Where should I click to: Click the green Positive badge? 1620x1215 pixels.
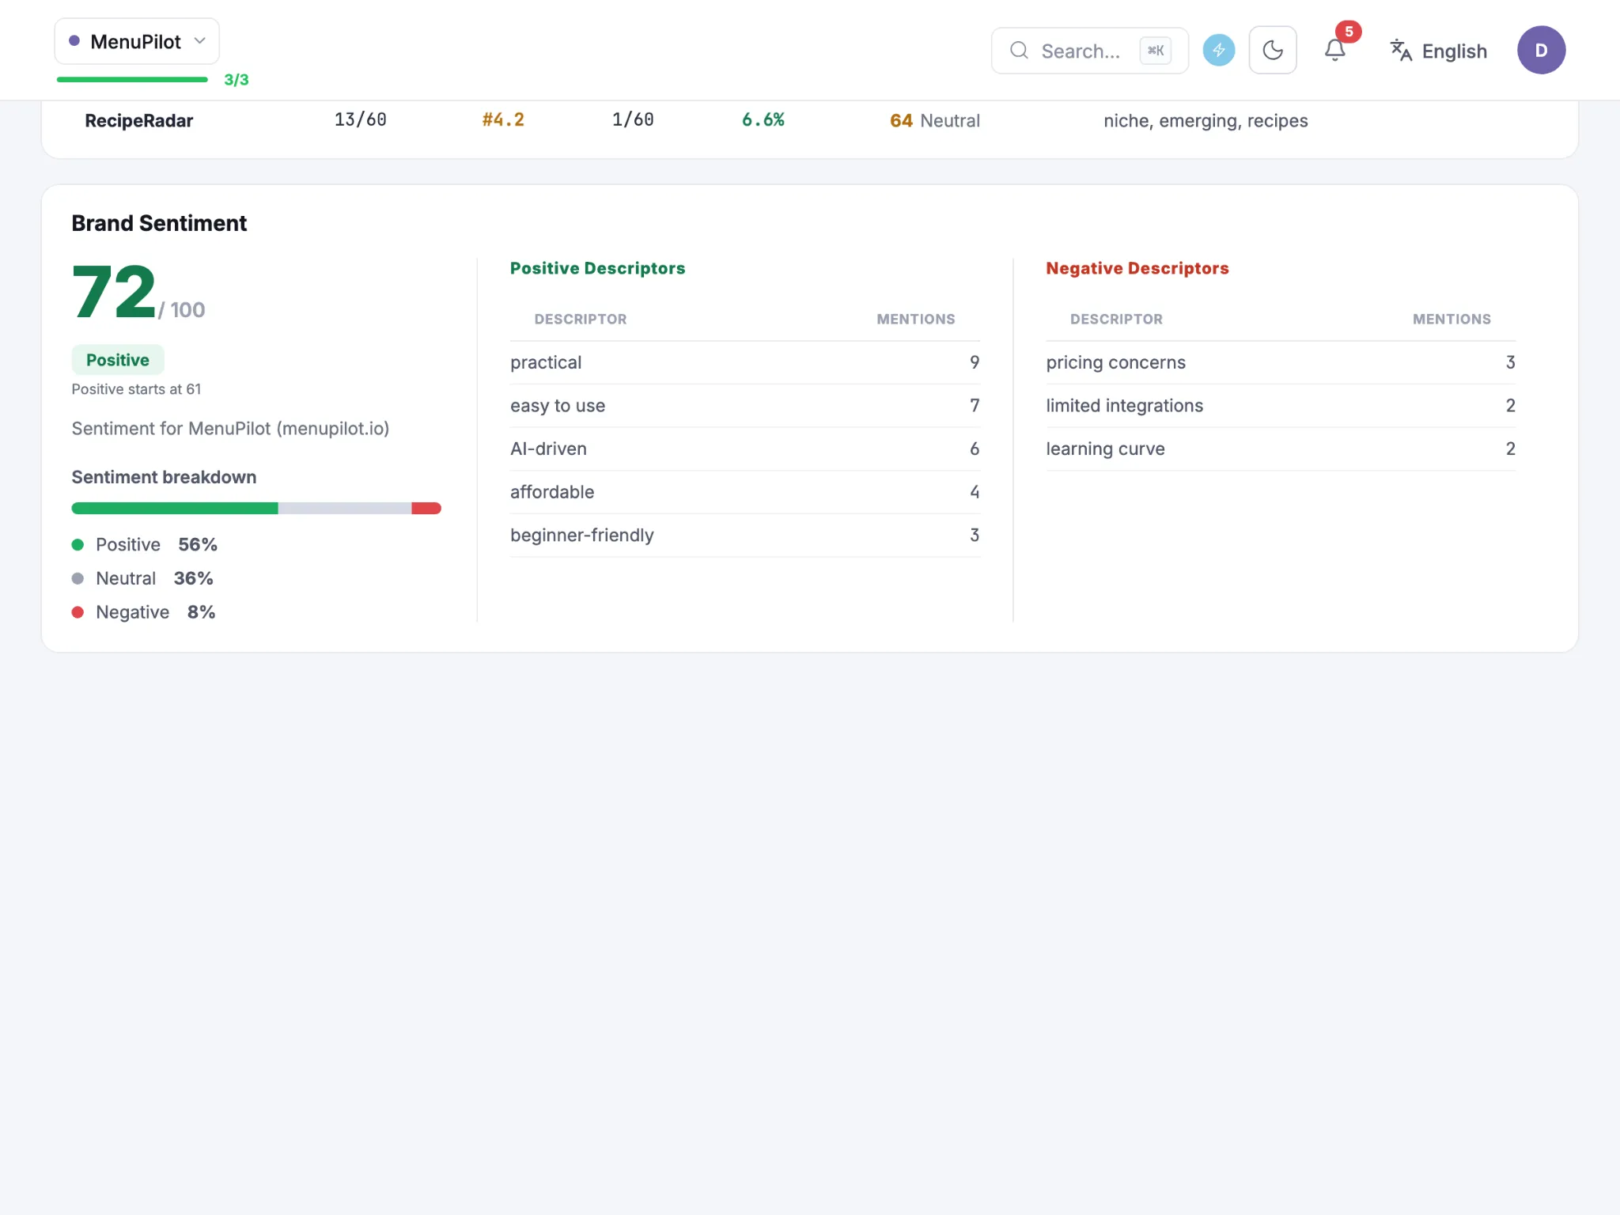click(118, 360)
